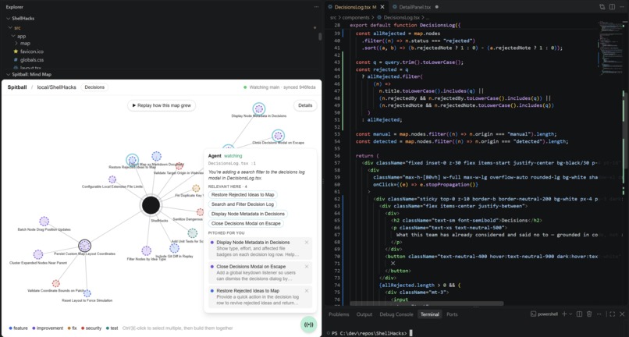
Task: Click the favicon.ico star file icon
Action: click(x=16, y=51)
